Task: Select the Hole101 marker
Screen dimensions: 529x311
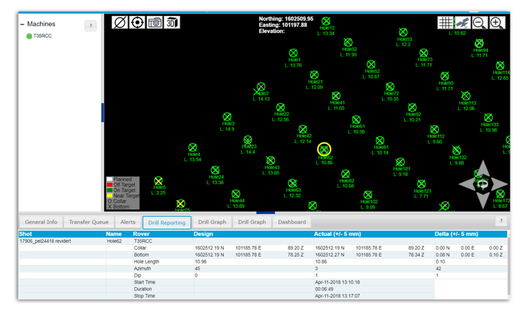Action: (400, 162)
